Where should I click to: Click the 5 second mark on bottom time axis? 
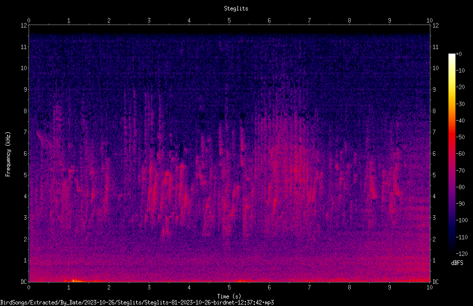click(x=229, y=287)
